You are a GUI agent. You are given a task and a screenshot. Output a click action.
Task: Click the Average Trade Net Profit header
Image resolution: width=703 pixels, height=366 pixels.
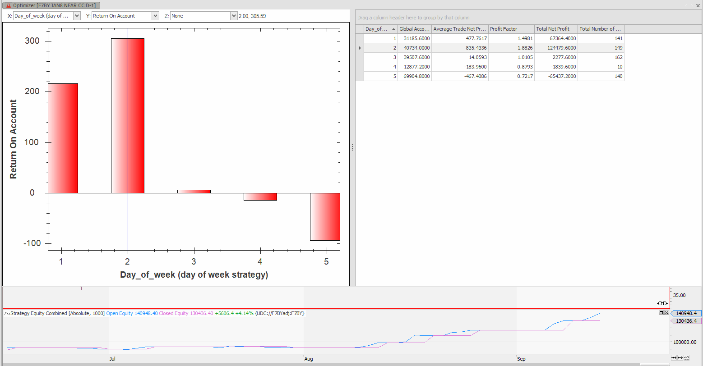(459, 29)
